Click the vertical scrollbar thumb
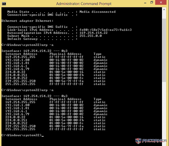 pyautogui.click(x=164, y=50)
